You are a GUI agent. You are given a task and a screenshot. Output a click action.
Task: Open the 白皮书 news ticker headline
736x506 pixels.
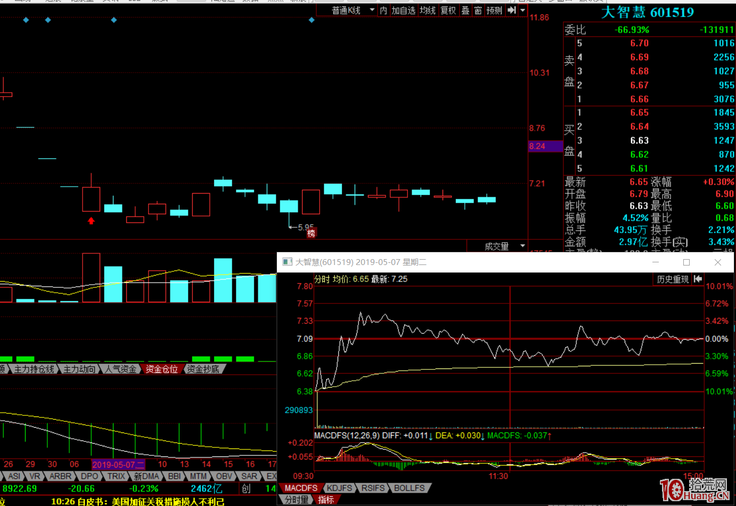coord(137,501)
